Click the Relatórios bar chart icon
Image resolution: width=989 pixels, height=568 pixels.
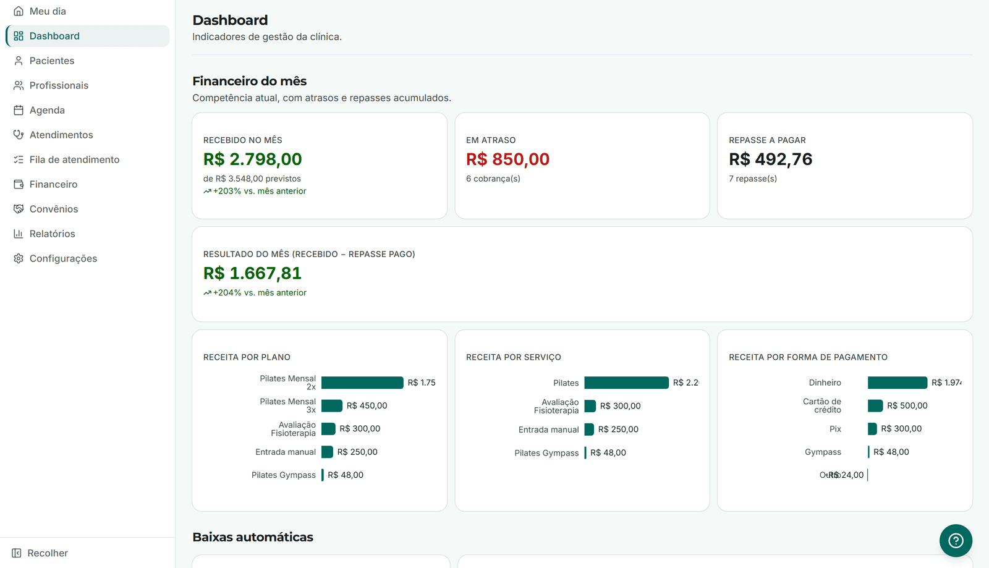(19, 234)
